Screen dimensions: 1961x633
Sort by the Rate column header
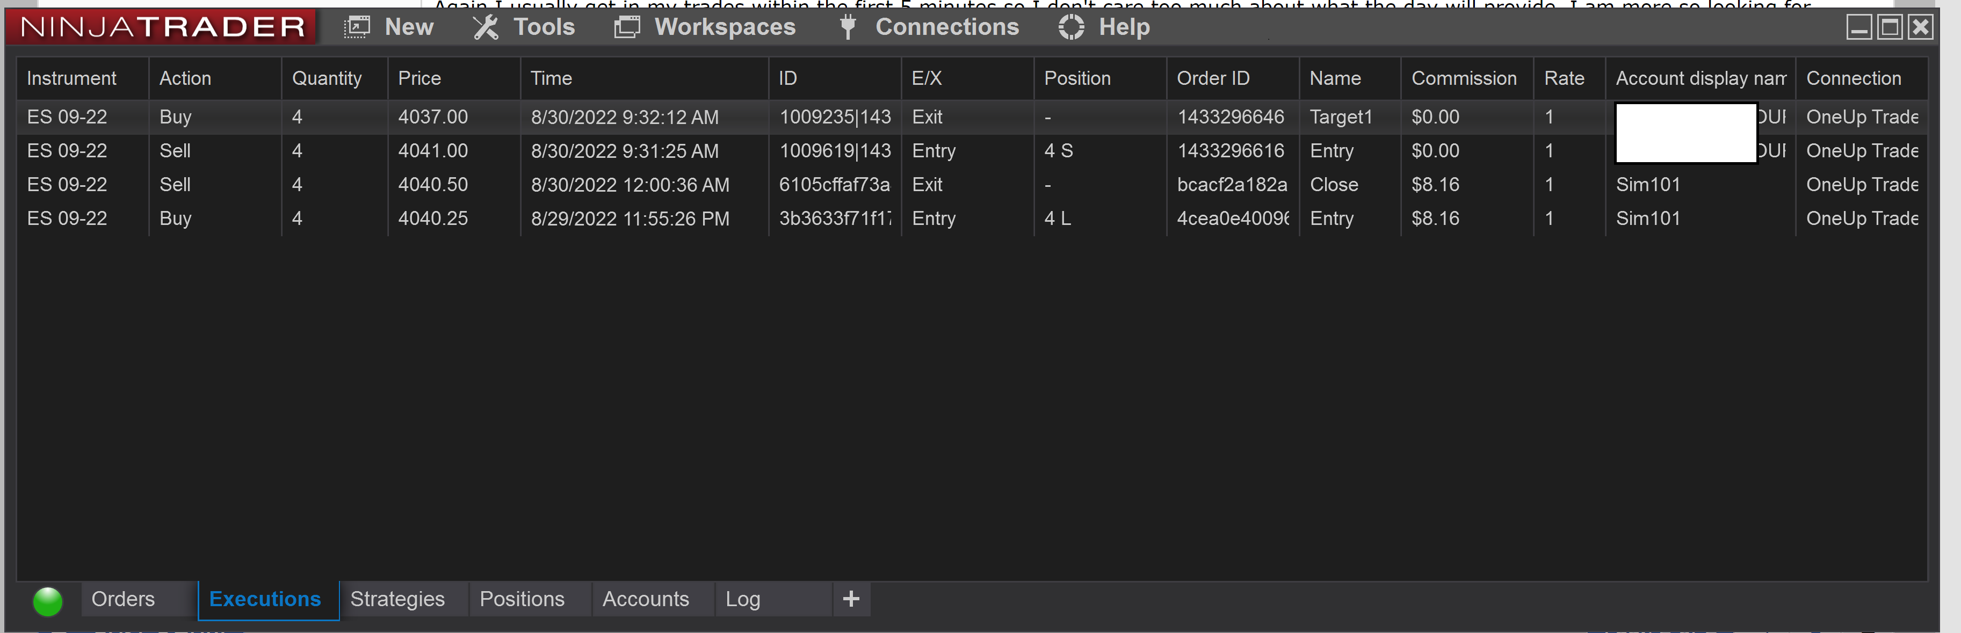1569,78
